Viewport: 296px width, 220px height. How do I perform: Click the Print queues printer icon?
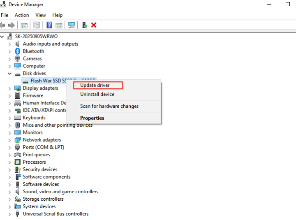[18, 155]
